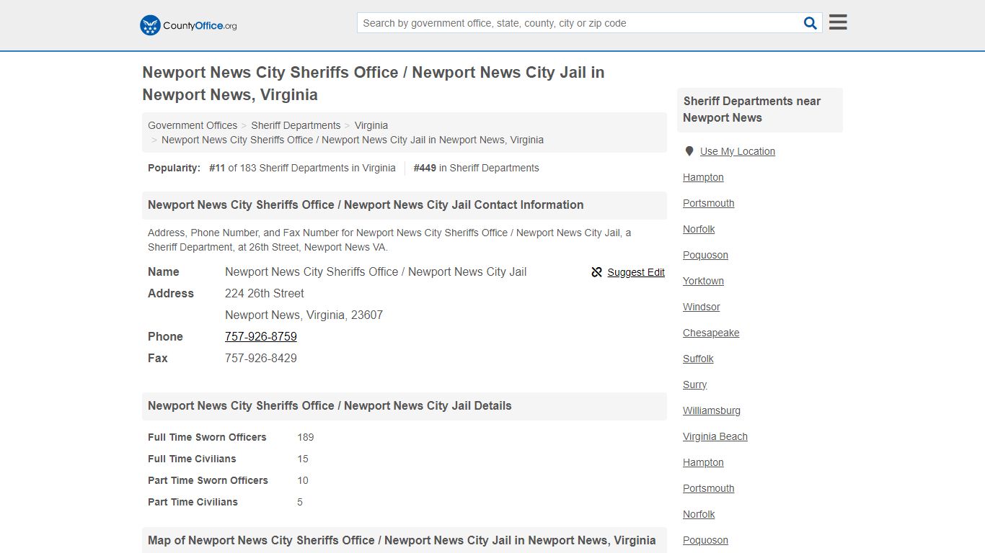985x553 pixels.
Task: Open the last Poquoson link at bottom
Action: click(x=705, y=540)
